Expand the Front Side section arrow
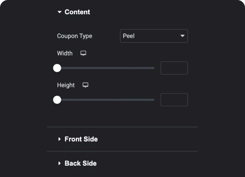The height and width of the screenshot is (177, 245). click(59, 139)
